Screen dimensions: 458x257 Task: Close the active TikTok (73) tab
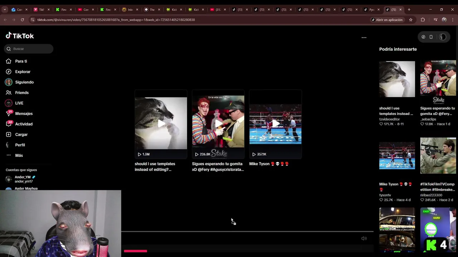click(x=400, y=10)
